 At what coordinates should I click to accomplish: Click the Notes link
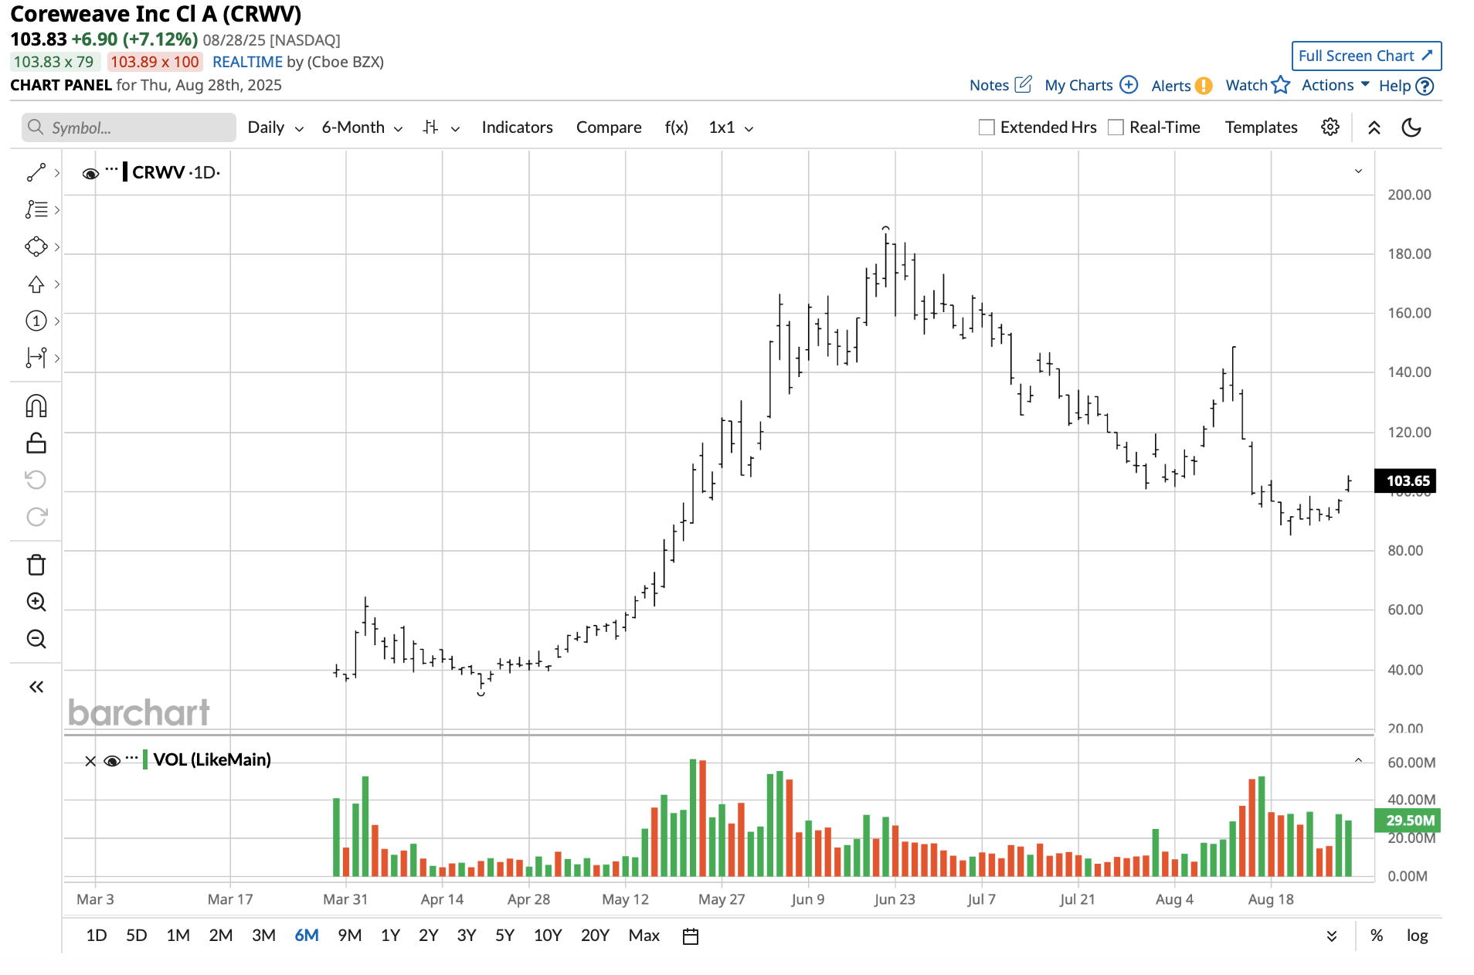(x=989, y=85)
